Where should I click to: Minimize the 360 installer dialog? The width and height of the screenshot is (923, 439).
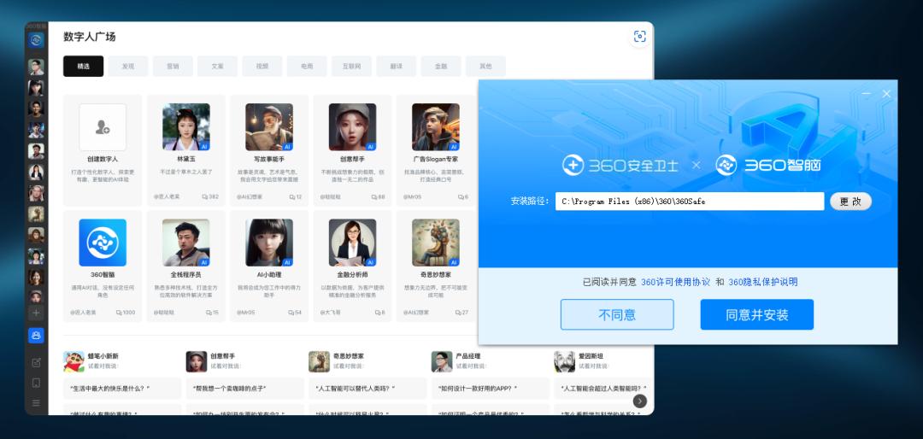coord(866,94)
